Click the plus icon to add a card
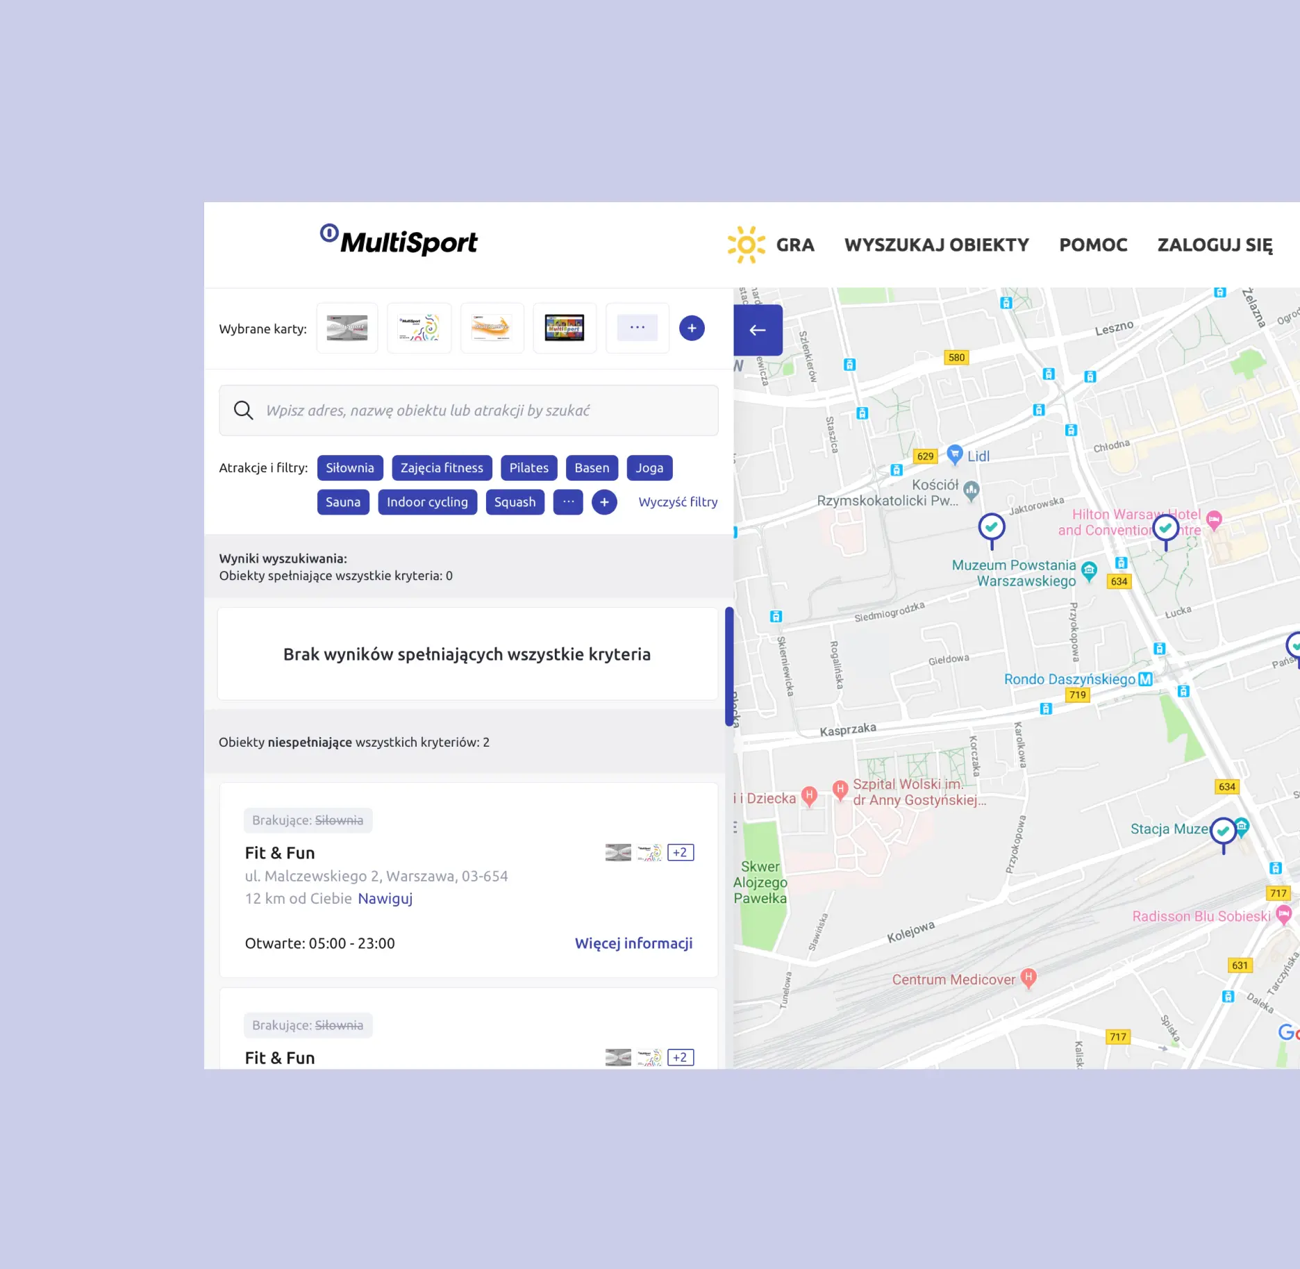This screenshot has width=1300, height=1269. point(691,329)
